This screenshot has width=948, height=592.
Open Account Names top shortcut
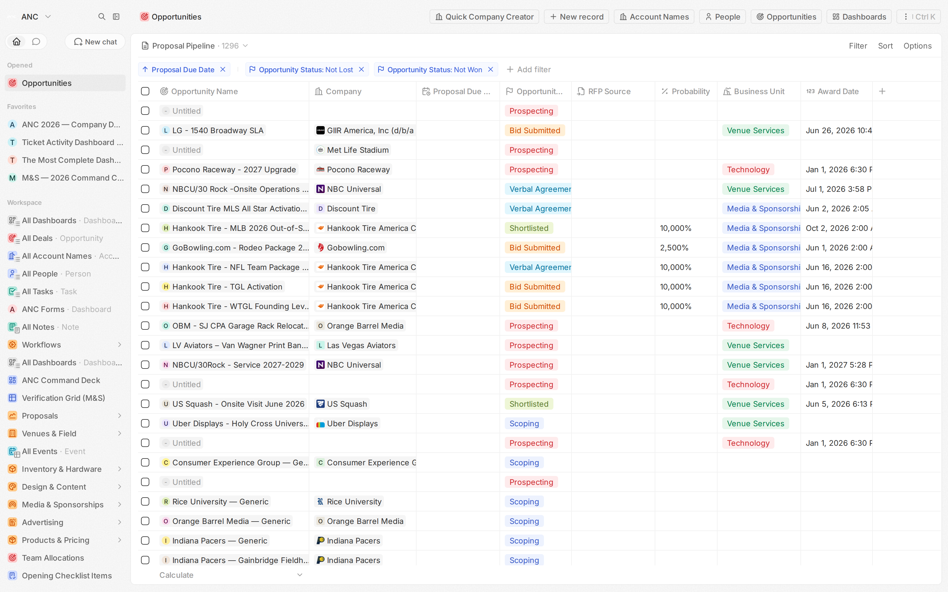pos(654,17)
